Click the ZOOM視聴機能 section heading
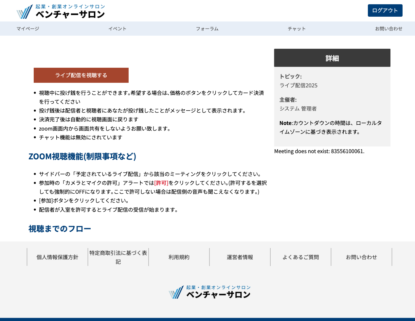Screen dimensions: 415x321 tap(82, 156)
